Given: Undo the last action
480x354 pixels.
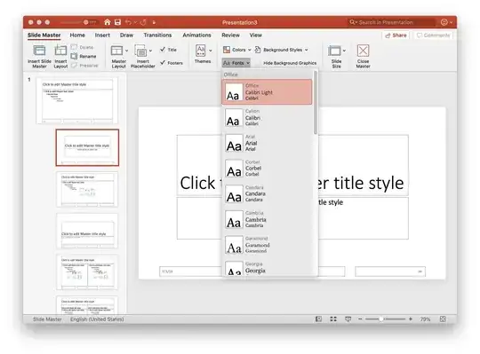Looking at the screenshot, I should coord(128,22).
